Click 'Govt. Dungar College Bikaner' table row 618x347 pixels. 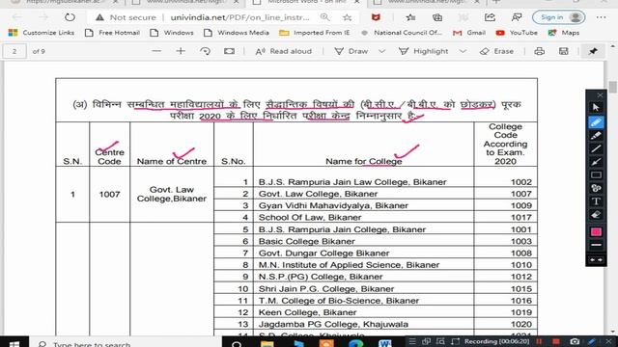376,253
